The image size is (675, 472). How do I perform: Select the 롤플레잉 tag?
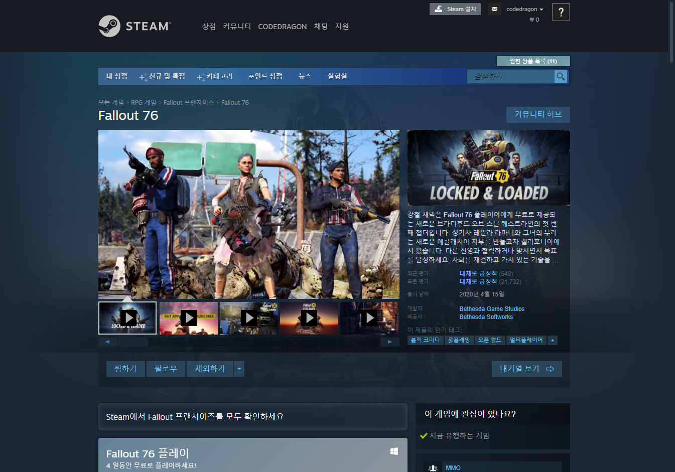(x=459, y=340)
